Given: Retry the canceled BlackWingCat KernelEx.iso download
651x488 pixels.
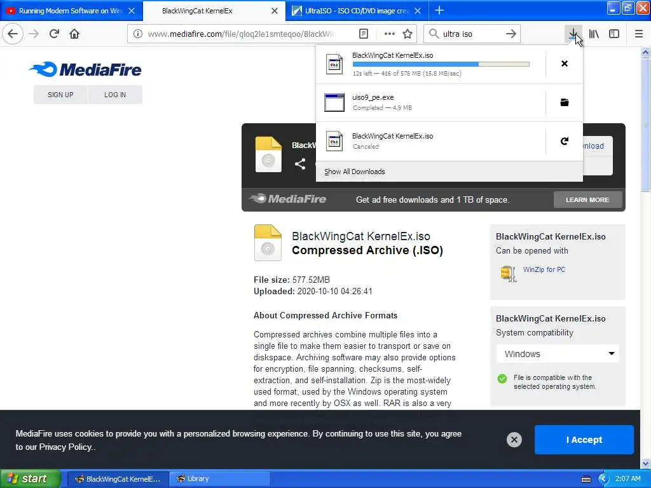Looking at the screenshot, I should [x=565, y=141].
